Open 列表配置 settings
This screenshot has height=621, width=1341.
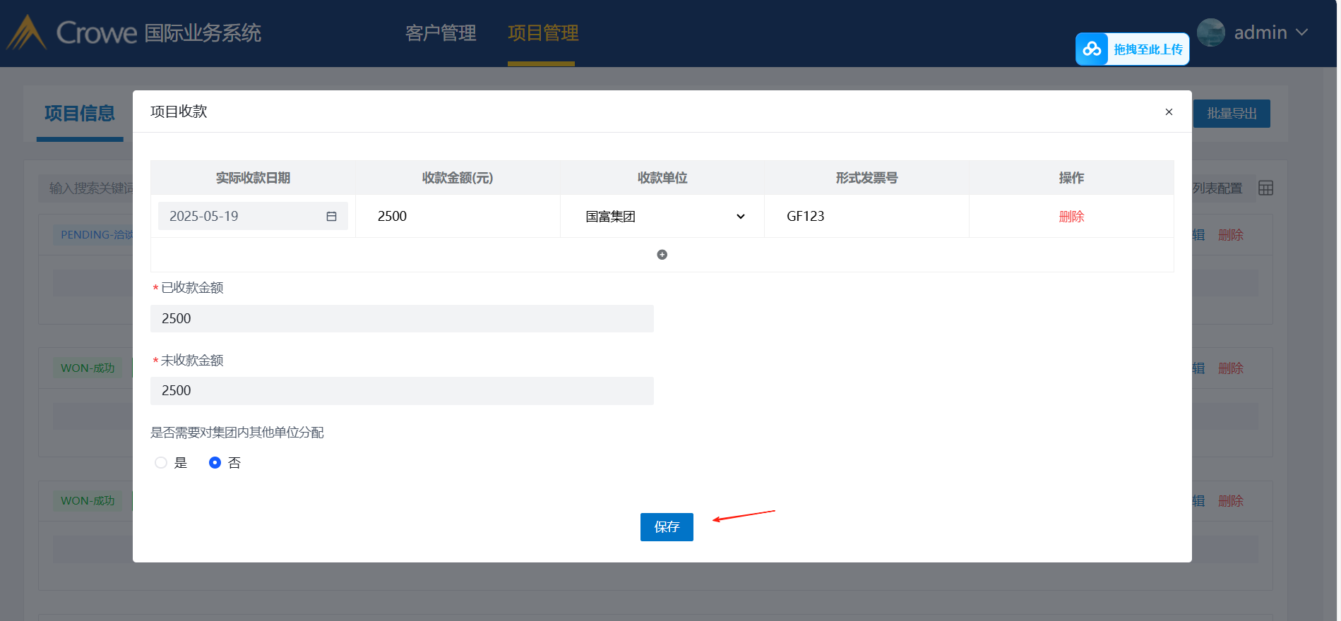[1217, 188]
